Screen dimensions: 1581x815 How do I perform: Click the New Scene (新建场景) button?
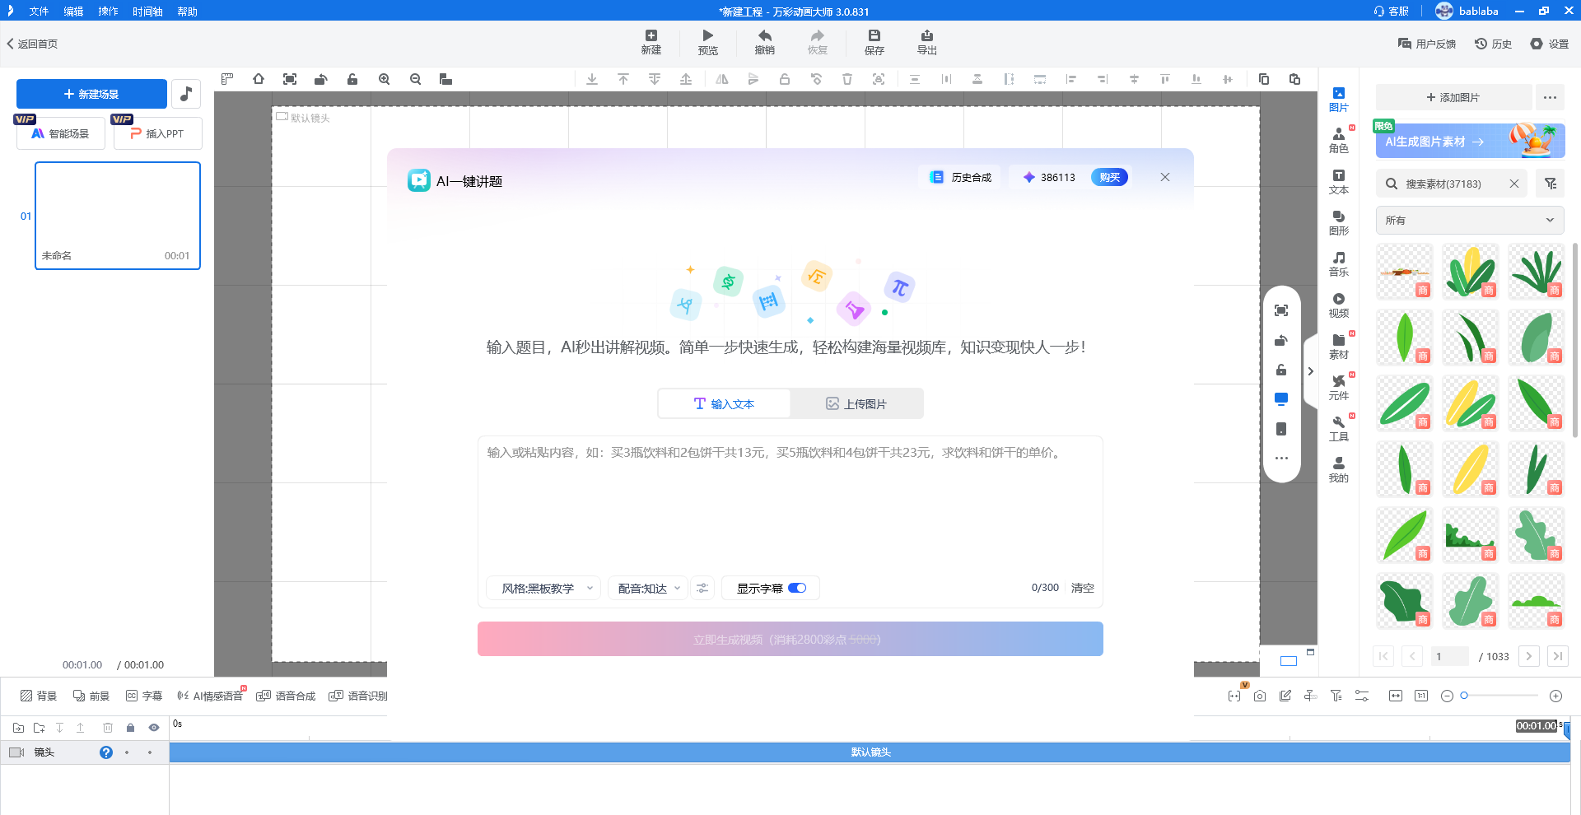(x=91, y=94)
